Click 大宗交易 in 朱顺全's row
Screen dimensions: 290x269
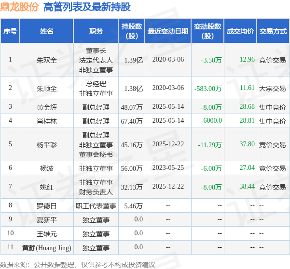[273, 89]
